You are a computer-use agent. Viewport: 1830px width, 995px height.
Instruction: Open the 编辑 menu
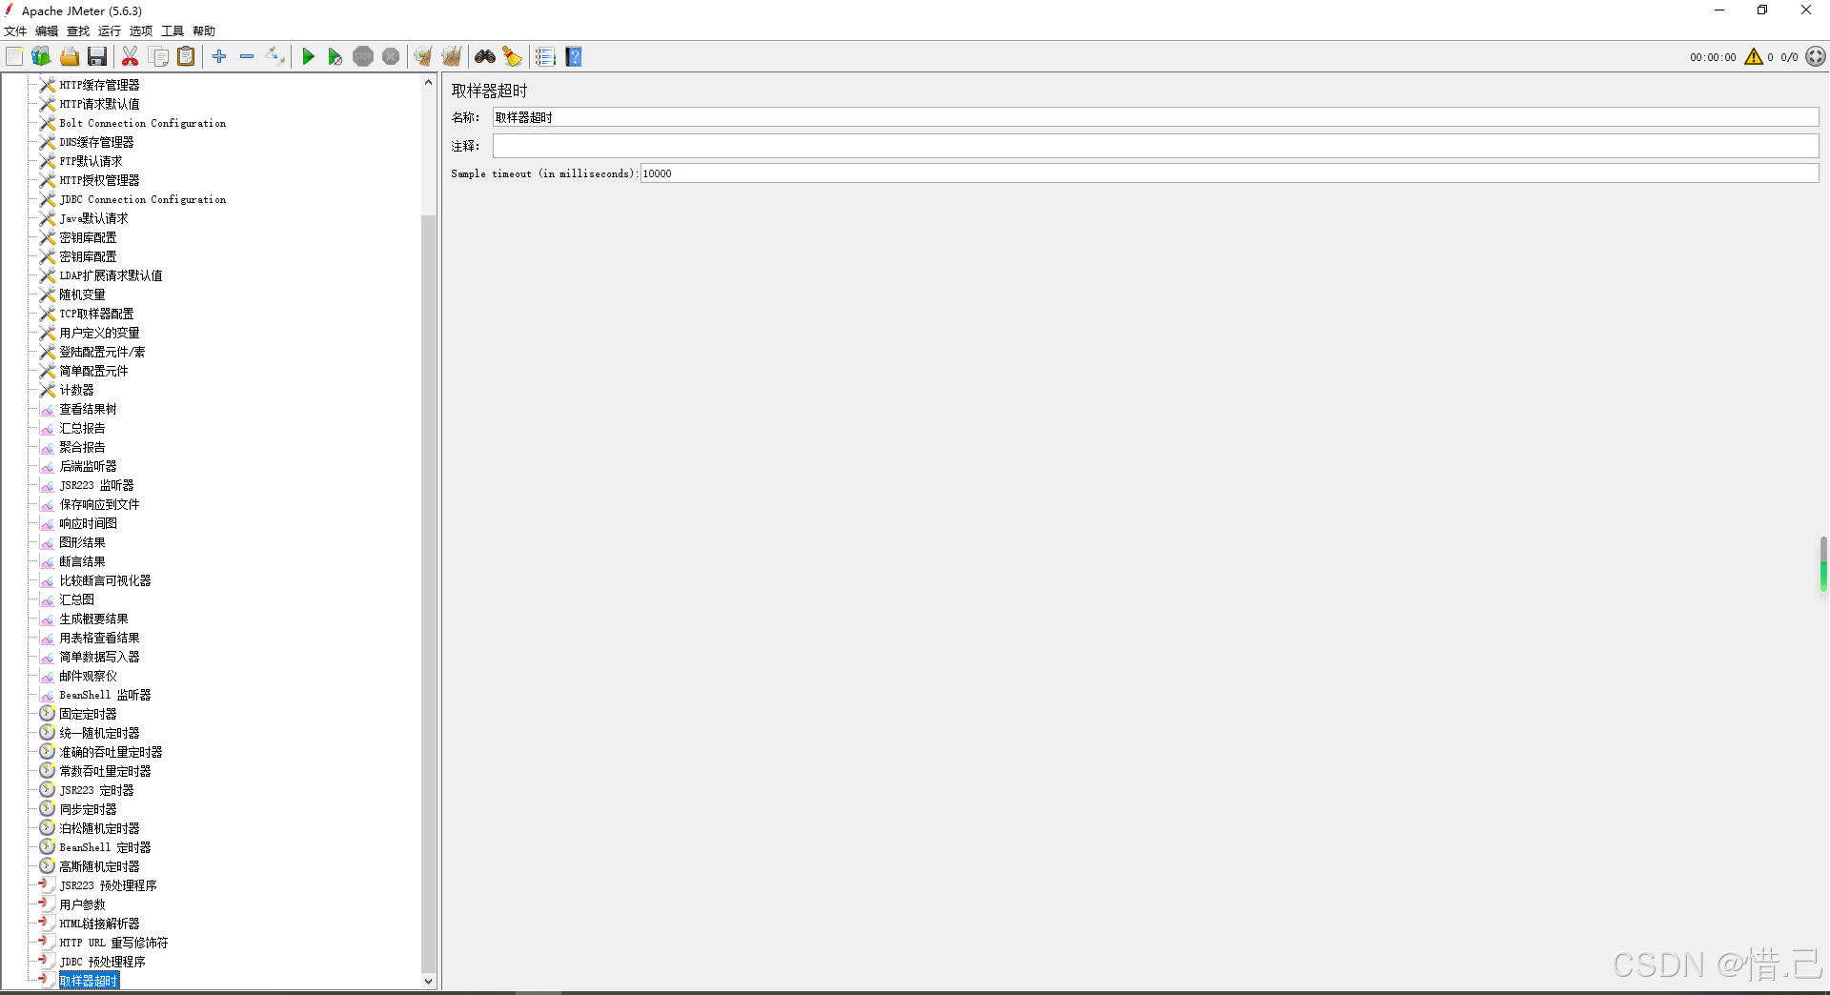tap(47, 31)
